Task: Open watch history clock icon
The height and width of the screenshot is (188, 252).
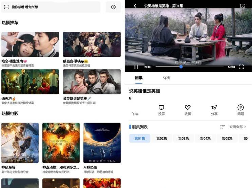Action: click(x=113, y=7)
